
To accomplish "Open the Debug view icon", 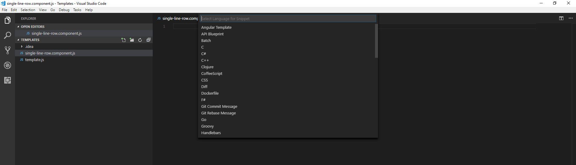I will 7,65.
